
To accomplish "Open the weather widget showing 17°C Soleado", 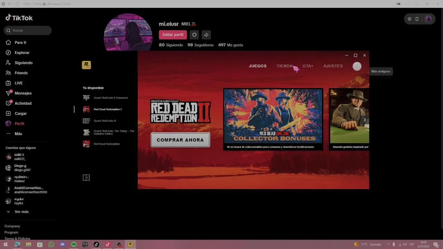I will point(368,245).
